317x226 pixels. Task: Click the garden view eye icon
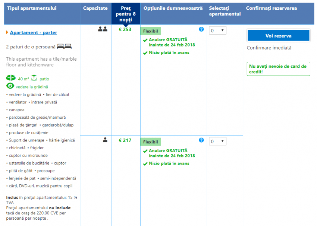pos(10,86)
